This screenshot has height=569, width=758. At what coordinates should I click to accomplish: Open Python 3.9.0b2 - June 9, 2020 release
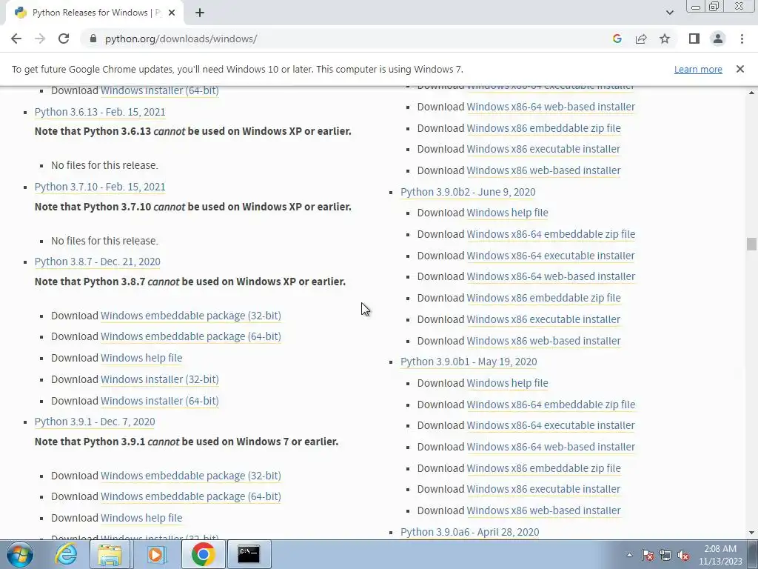coord(468,192)
